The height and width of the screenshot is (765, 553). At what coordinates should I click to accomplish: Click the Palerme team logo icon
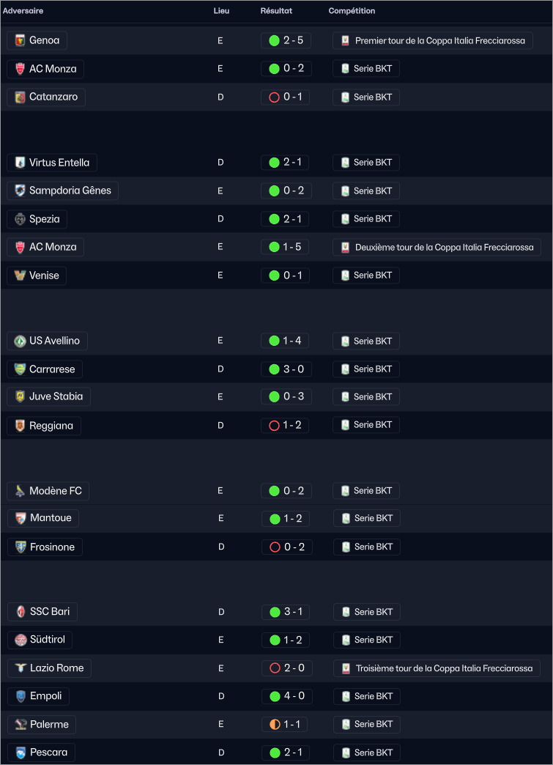tap(21, 725)
